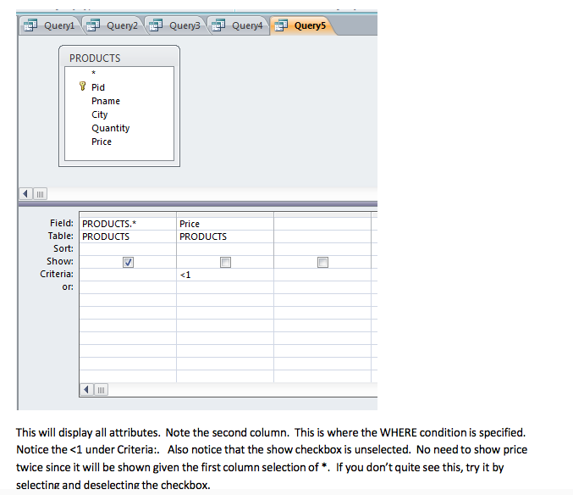The width and height of the screenshot is (573, 495).
Task: Select the City field in PRODUCTS
Action: [99, 114]
